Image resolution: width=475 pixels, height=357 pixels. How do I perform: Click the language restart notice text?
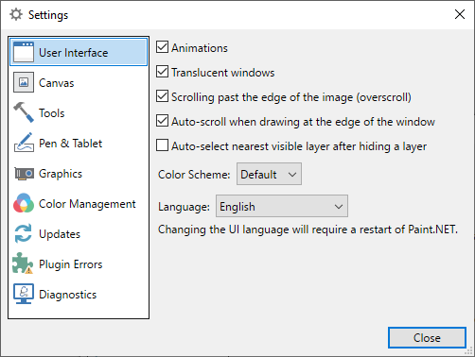point(308,229)
